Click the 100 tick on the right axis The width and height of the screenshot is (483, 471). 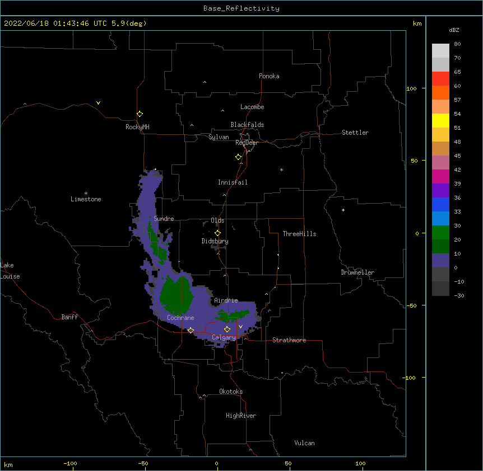[x=411, y=88]
